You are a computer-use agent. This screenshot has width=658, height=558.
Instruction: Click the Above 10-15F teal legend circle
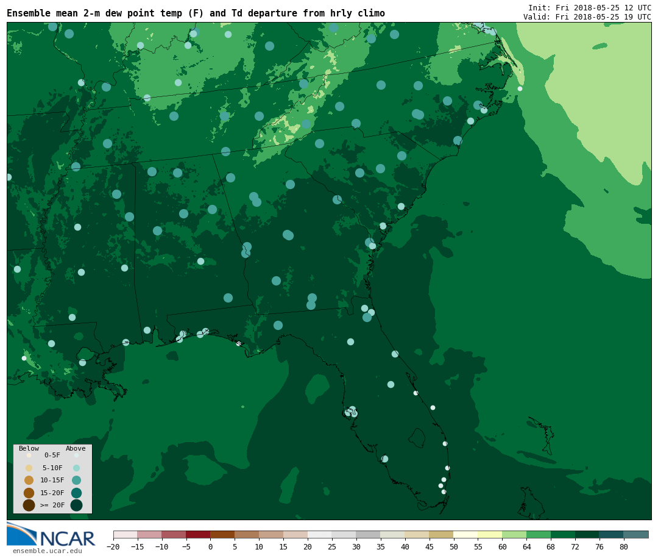(76, 481)
